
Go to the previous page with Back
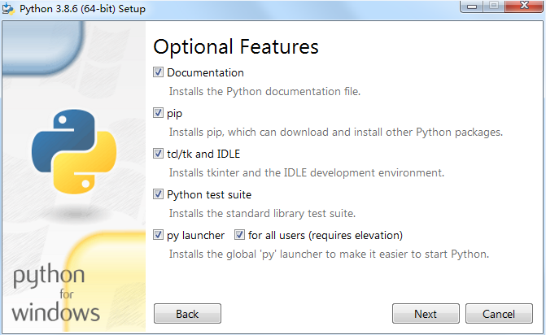pos(187,314)
